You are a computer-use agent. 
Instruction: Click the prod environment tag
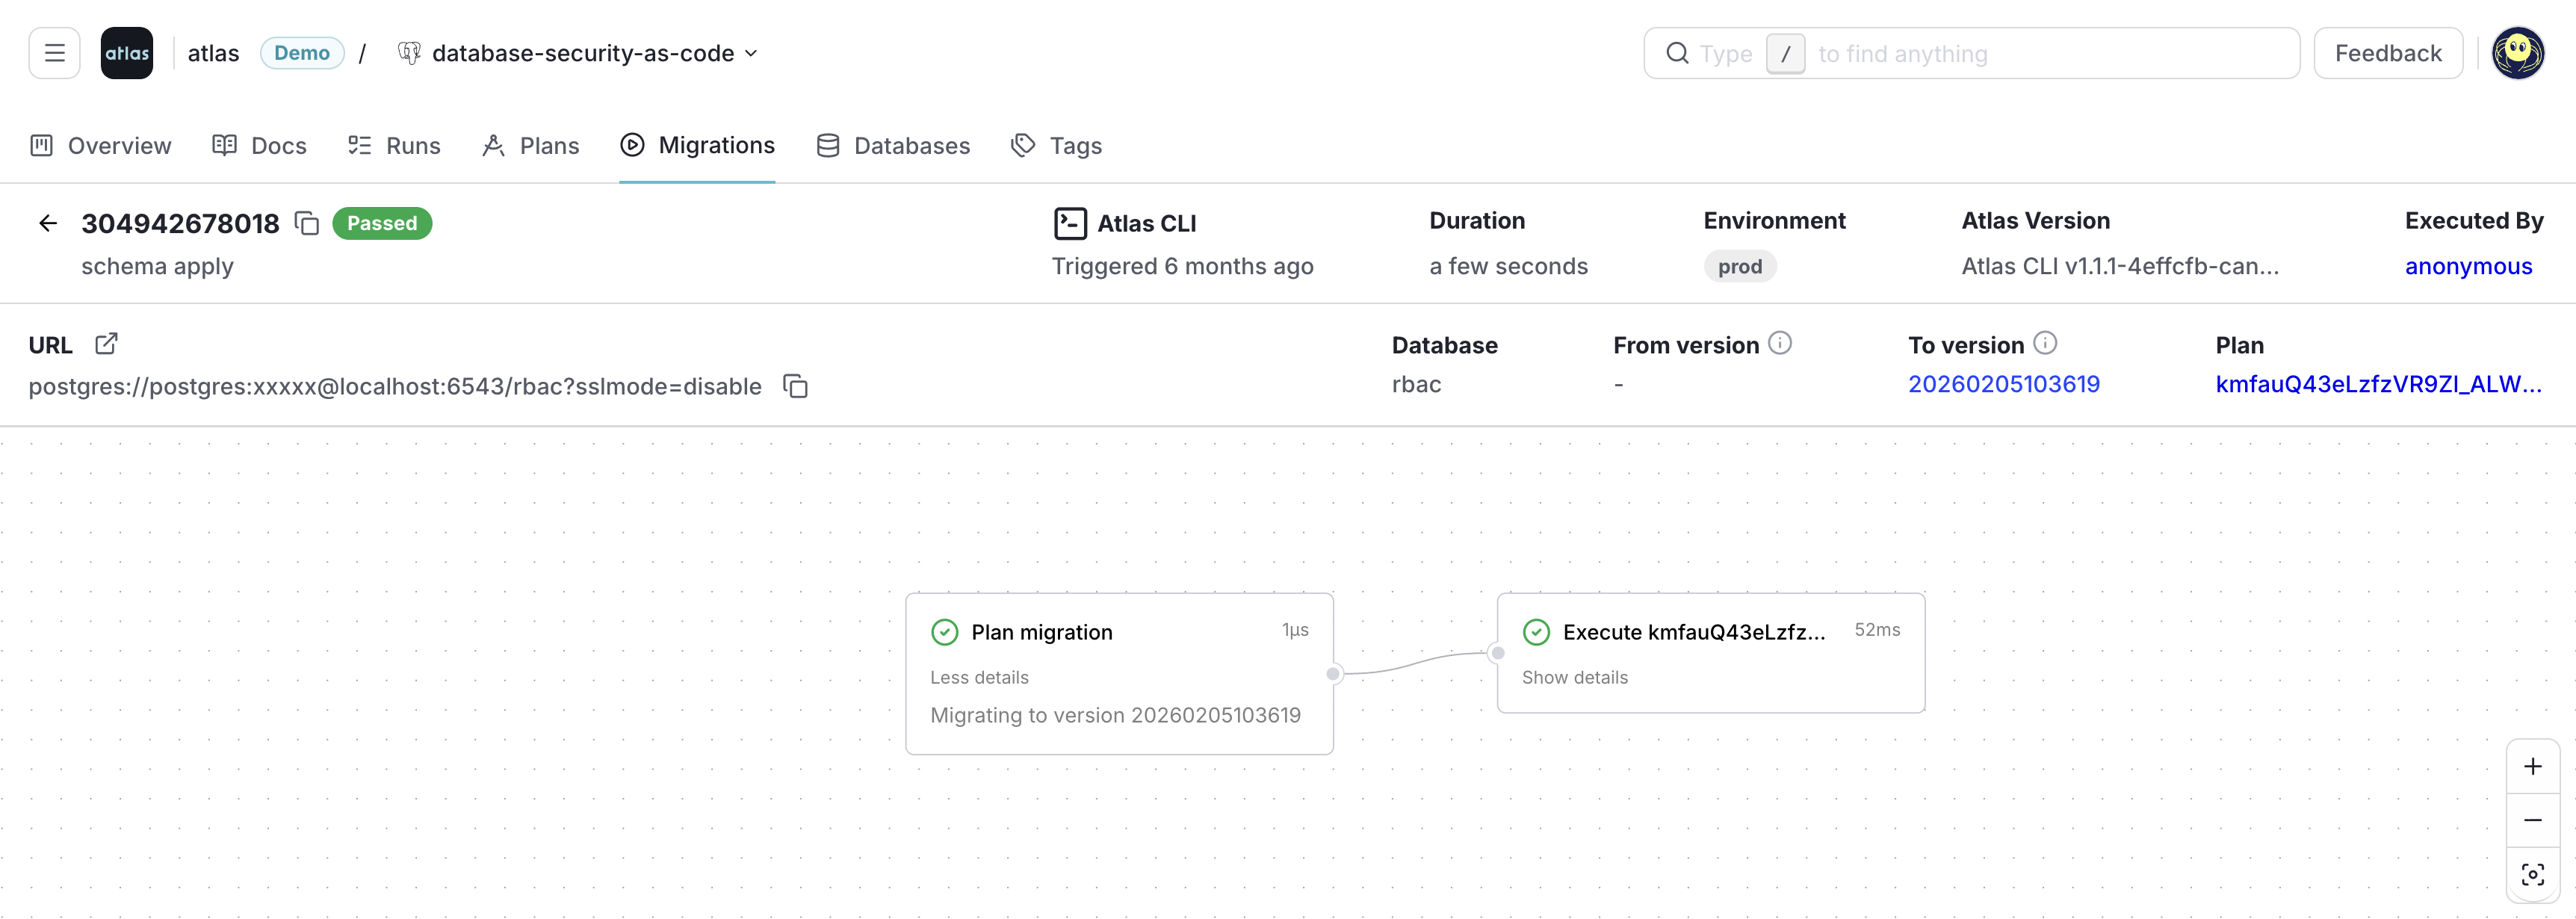pos(1740,266)
